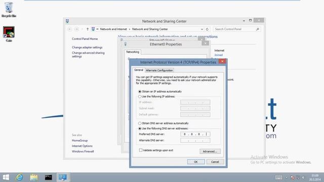Select the Networking tab in Ethernet0 Properties
The width and height of the screenshot is (324, 182).
tap(133, 52)
